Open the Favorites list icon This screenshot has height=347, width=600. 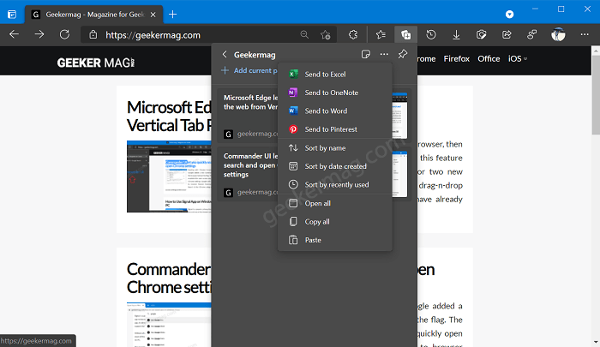point(381,35)
